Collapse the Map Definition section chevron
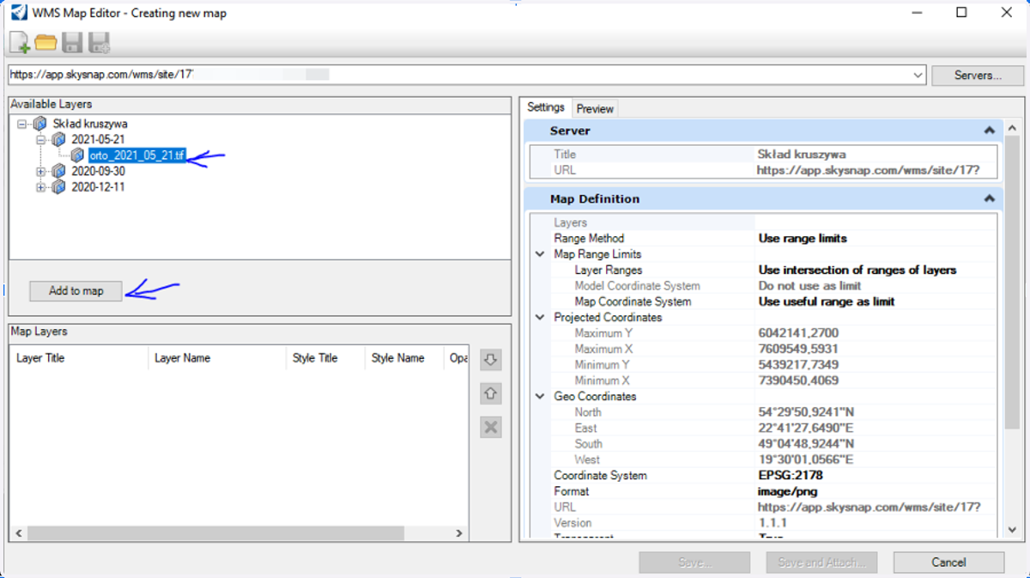 pyautogui.click(x=989, y=198)
